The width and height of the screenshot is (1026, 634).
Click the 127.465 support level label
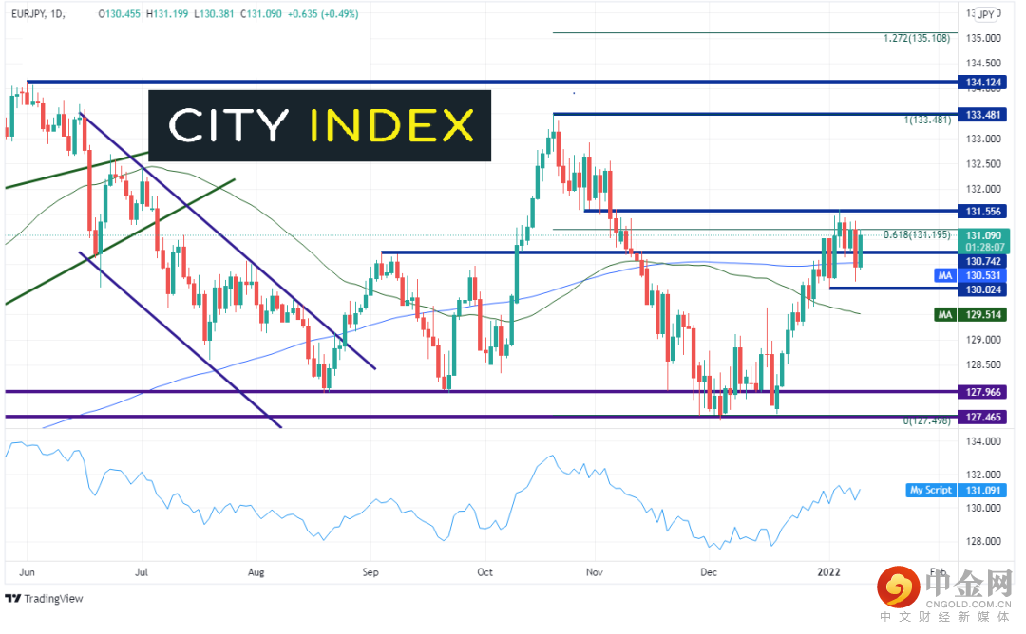(x=983, y=417)
